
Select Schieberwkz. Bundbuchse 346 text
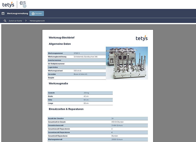click(86, 57)
